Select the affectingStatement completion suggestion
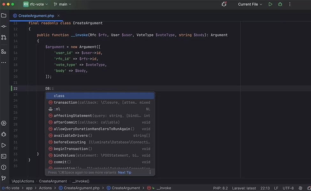Viewport: 311px width, 191px height. tap(100, 116)
